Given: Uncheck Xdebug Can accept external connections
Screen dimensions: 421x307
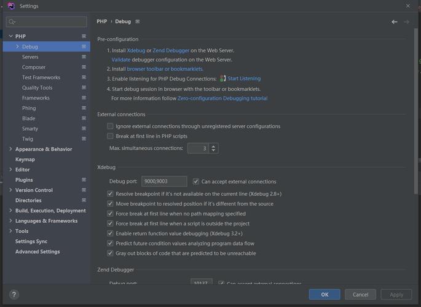Looking at the screenshot, I should [x=195, y=182].
